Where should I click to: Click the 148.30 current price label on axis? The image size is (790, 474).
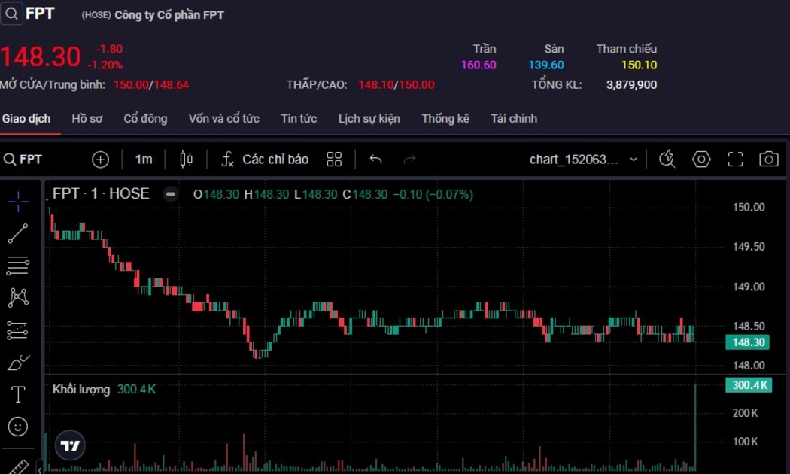click(748, 342)
